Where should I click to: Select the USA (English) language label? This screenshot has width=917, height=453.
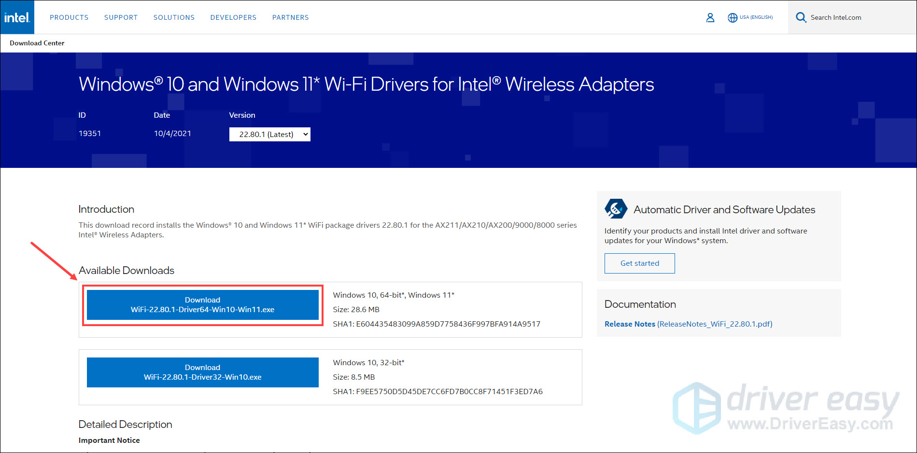pos(756,17)
